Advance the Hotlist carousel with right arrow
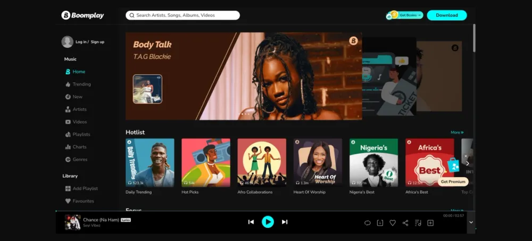This screenshot has width=532, height=241. (467, 163)
